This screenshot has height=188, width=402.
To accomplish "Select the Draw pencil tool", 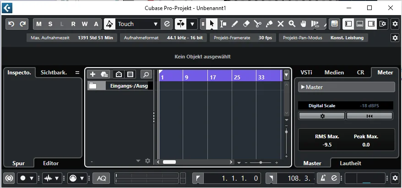I will click(234, 24).
